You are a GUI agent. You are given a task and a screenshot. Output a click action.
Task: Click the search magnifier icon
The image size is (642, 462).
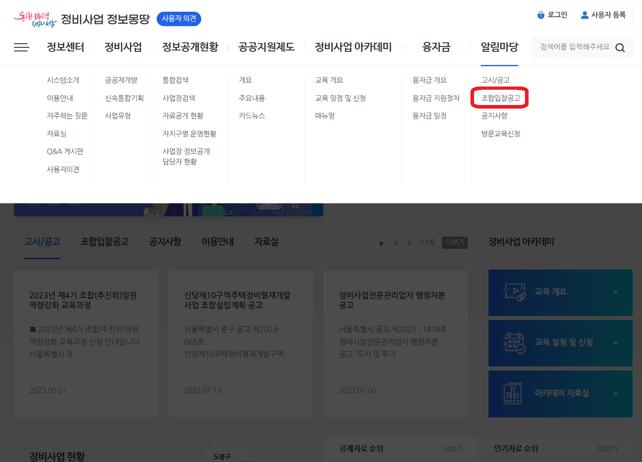[x=620, y=47]
